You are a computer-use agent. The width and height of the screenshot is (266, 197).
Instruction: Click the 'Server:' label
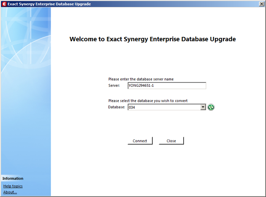pyautogui.click(x=114, y=86)
